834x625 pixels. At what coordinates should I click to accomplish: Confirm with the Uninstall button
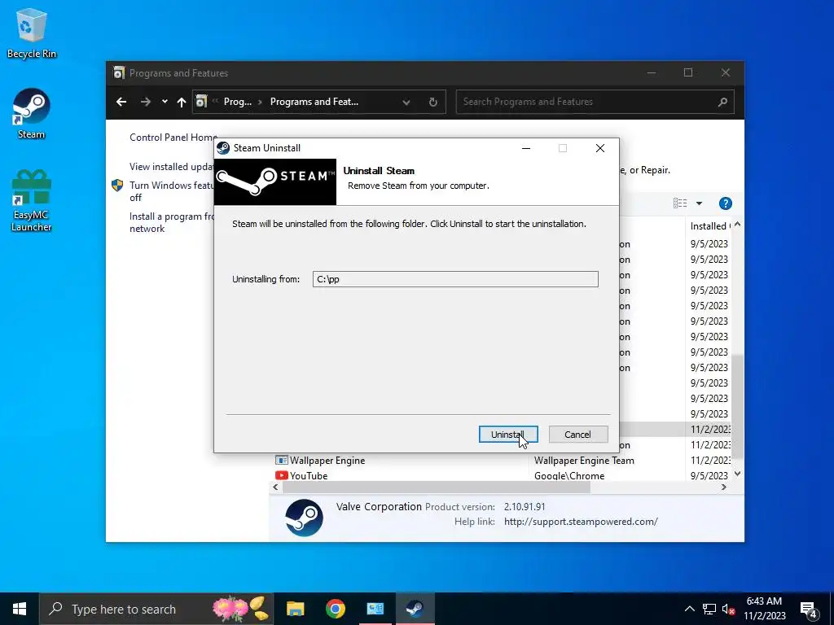click(x=508, y=435)
